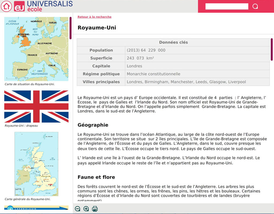
Task: Select the Royaume-Uni article title
Action: (97, 28)
